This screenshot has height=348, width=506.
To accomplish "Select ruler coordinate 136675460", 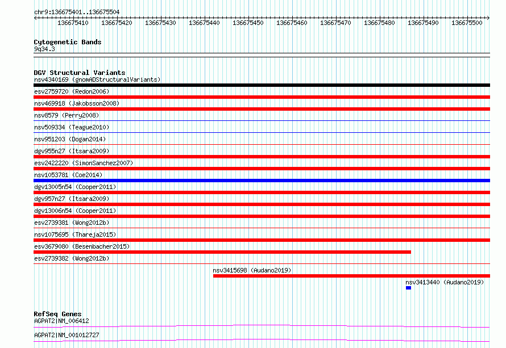I will 292,23.
